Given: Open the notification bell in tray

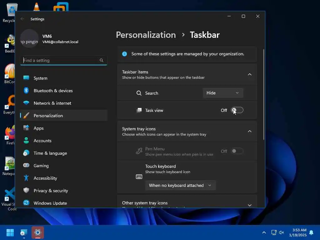Looking at the screenshot, I should [312, 232].
